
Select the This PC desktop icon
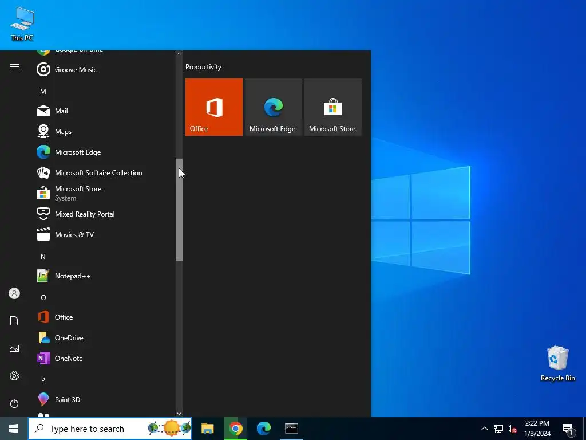point(22,23)
